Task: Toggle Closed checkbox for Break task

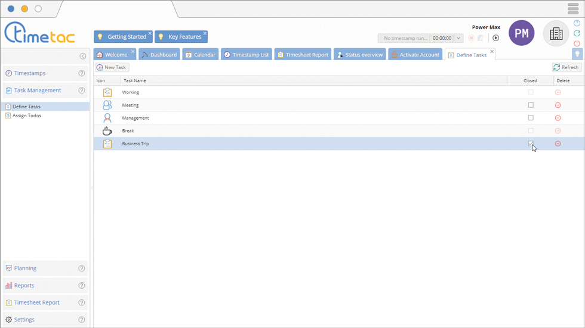Action: 531,131
